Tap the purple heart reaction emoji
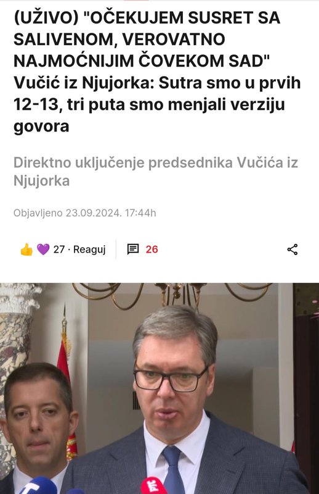Viewport: 319px width, 494px height. 43,249
